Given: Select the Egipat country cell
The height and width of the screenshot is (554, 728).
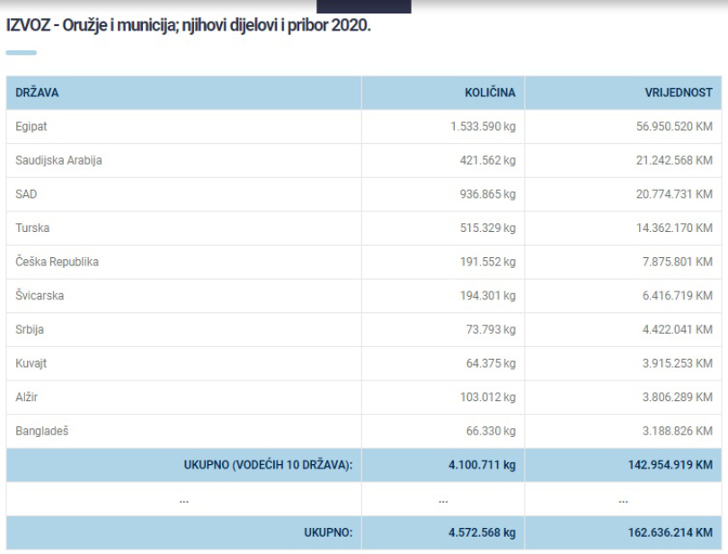Looking at the screenshot, I should (x=184, y=127).
